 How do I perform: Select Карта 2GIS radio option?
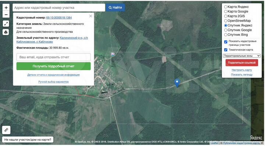pos(226,16)
